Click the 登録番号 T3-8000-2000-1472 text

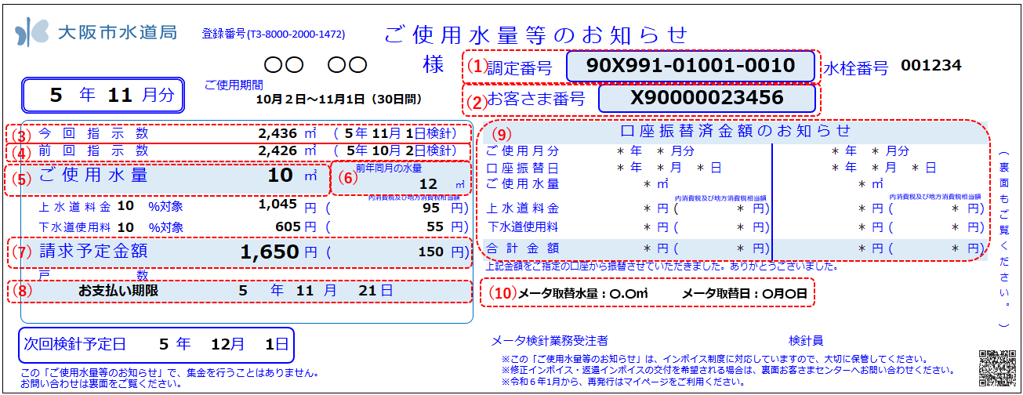(273, 34)
